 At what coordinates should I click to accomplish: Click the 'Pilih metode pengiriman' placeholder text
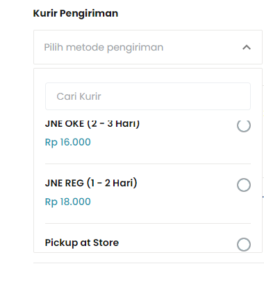[104, 48]
